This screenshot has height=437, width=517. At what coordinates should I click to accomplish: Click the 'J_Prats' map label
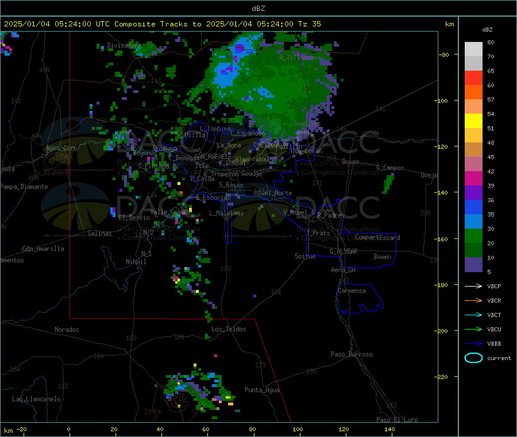click(x=318, y=233)
